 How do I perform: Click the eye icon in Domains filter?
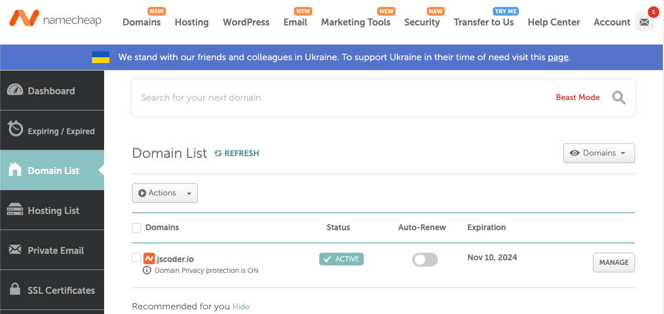click(575, 153)
